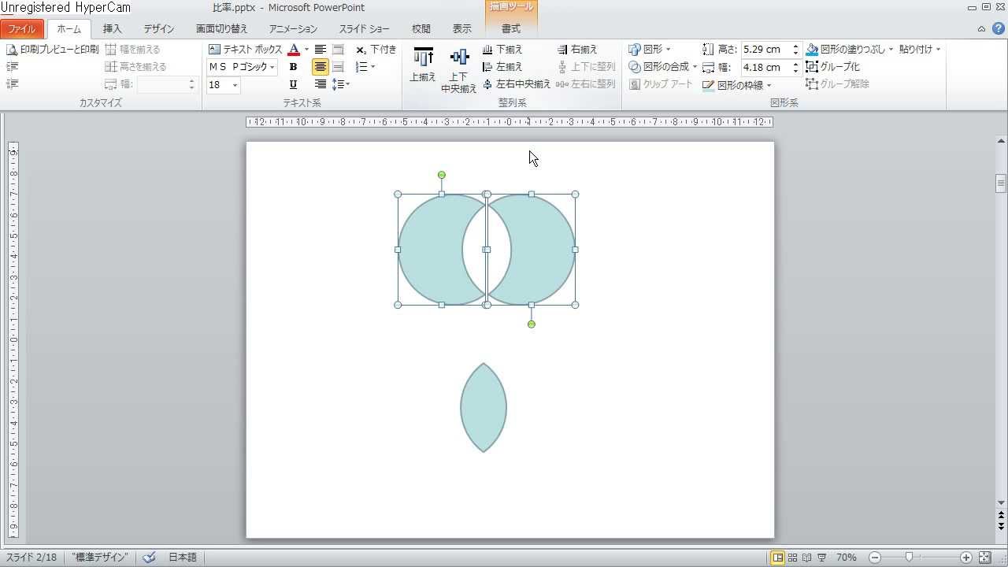Screen dimensions: 1008x567
Task: Select Normal view in status bar
Action: (x=777, y=558)
